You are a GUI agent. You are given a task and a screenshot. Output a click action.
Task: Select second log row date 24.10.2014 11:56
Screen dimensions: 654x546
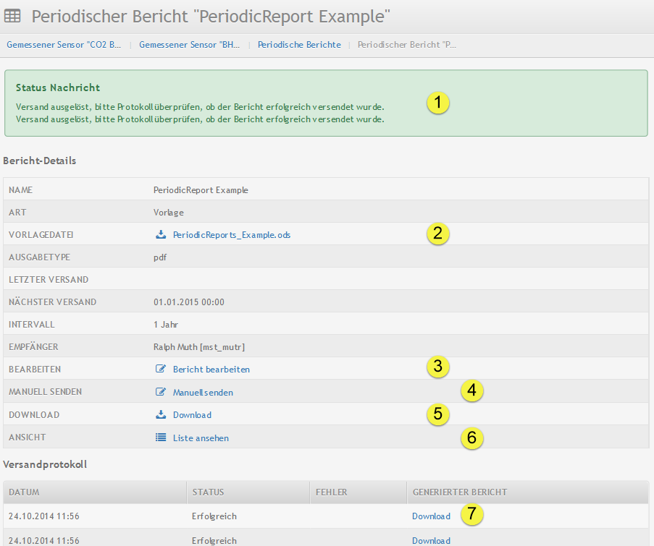coord(43,541)
